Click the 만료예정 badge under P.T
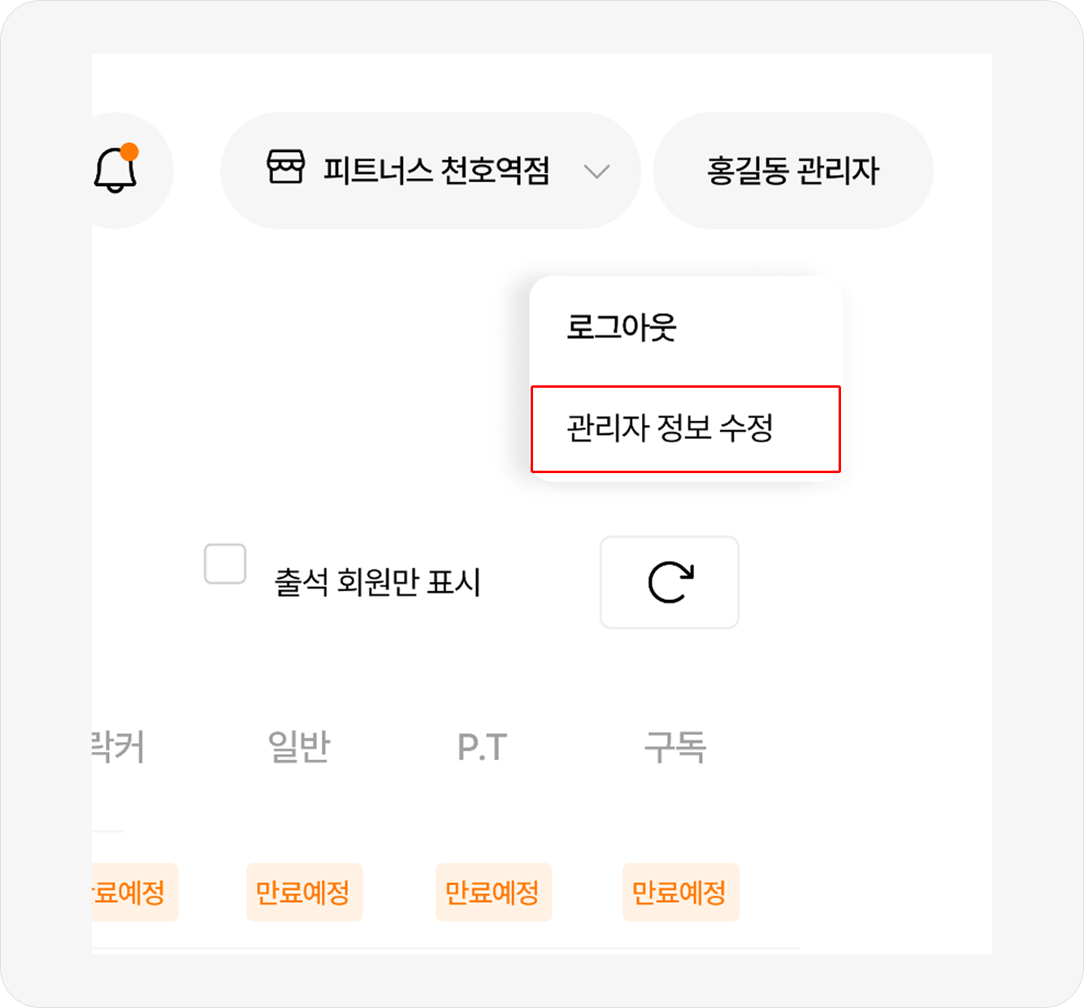The width and height of the screenshot is (1084, 1008). (493, 893)
